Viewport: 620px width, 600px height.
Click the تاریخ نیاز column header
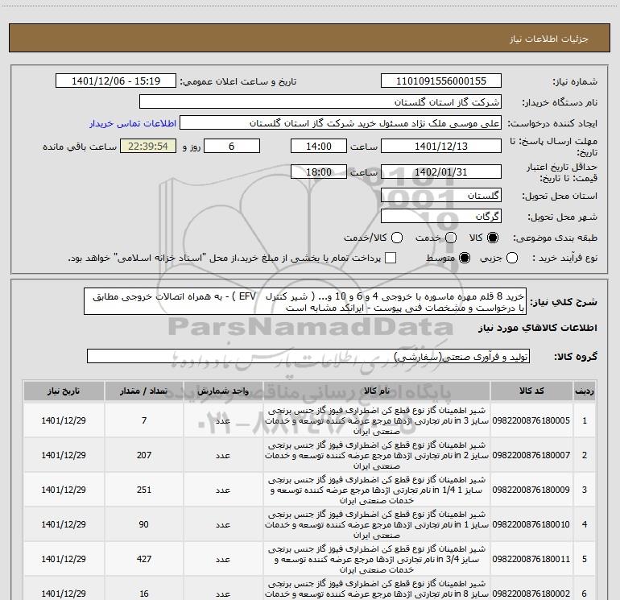pyautogui.click(x=64, y=391)
